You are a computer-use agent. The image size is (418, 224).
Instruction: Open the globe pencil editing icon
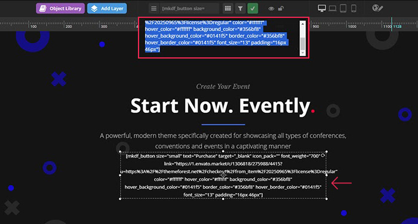point(377,8)
